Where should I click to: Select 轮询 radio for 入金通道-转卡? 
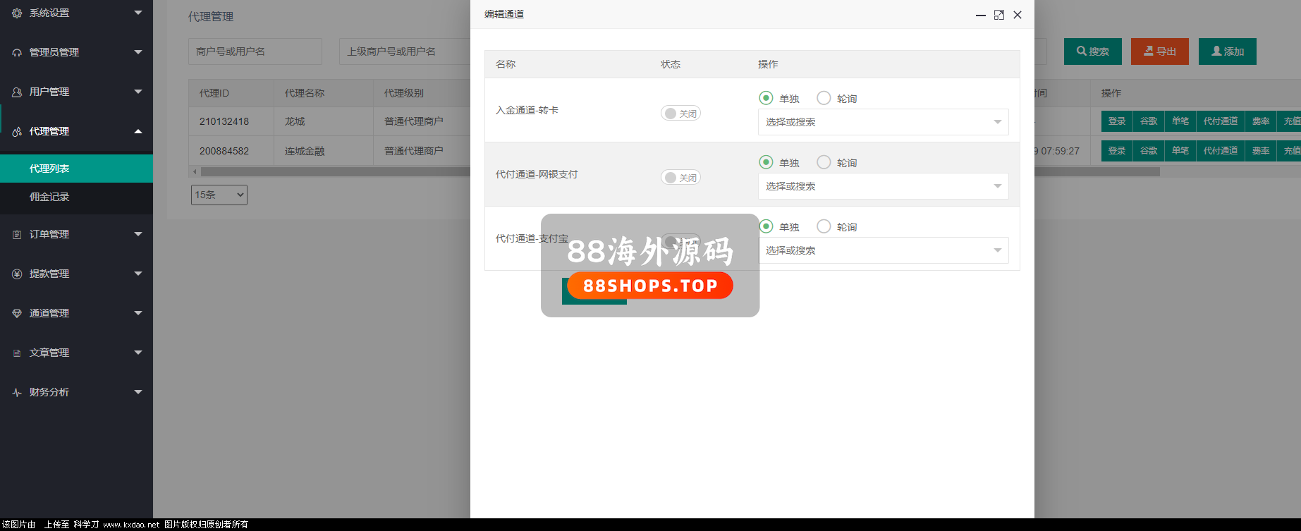click(823, 98)
